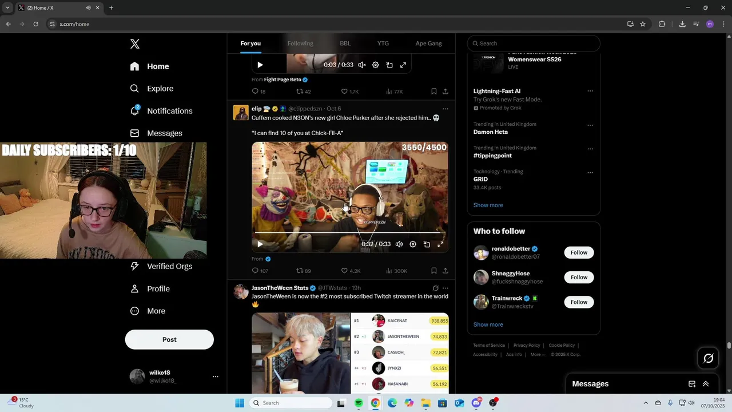This screenshot has height=412, width=732.
Task: Click the X logo in sidebar
Action: pos(135,44)
